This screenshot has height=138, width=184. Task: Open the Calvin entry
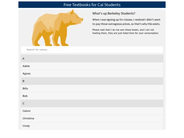tap(92, 111)
